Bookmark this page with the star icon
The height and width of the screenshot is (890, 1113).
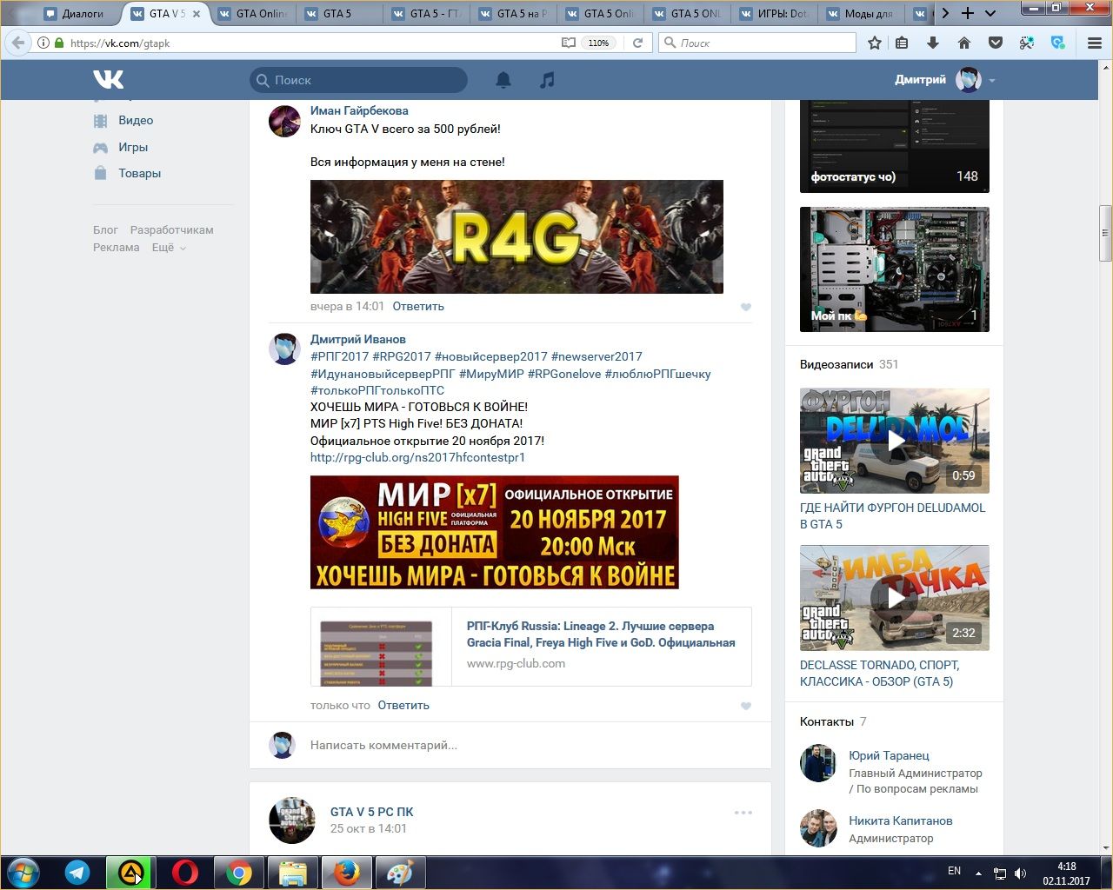[875, 43]
